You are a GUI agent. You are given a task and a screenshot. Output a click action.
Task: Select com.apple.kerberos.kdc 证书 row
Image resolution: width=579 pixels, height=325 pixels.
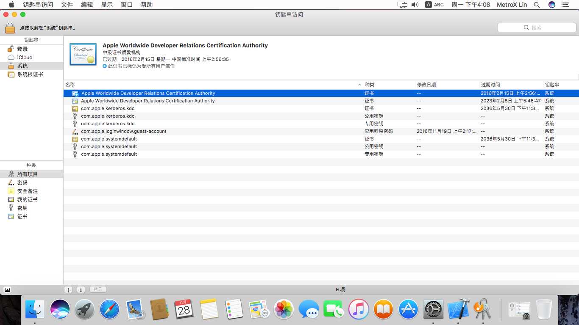321,108
